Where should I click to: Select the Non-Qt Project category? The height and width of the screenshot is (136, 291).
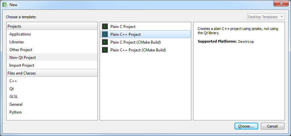[23, 58]
